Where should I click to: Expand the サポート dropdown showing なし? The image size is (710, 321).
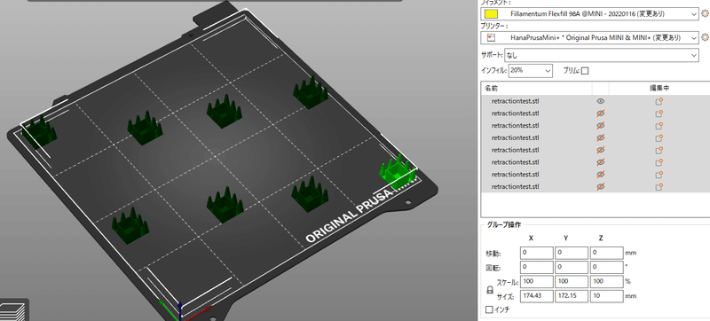click(602, 56)
